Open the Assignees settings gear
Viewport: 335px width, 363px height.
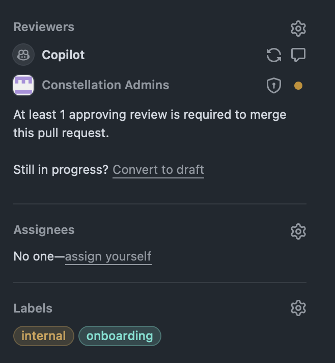[x=298, y=231]
